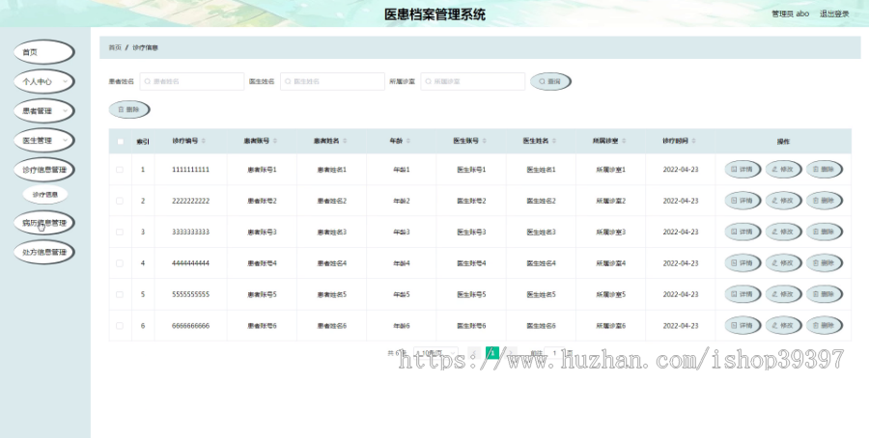
Task: Select the 诊疗信息 submenu item
Action: click(x=44, y=194)
